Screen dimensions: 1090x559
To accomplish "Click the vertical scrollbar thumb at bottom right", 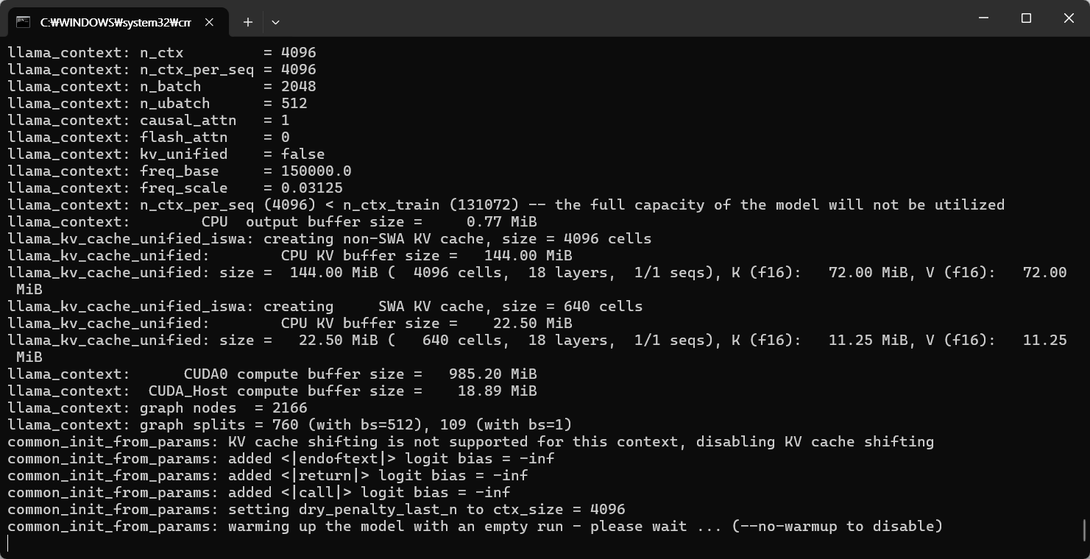I will click(x=1085, y=530).
